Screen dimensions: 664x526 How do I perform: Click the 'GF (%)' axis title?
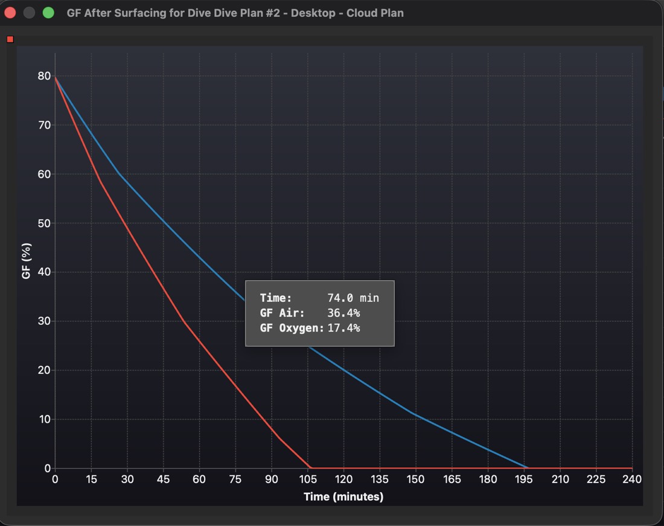(x=26, y=261)
